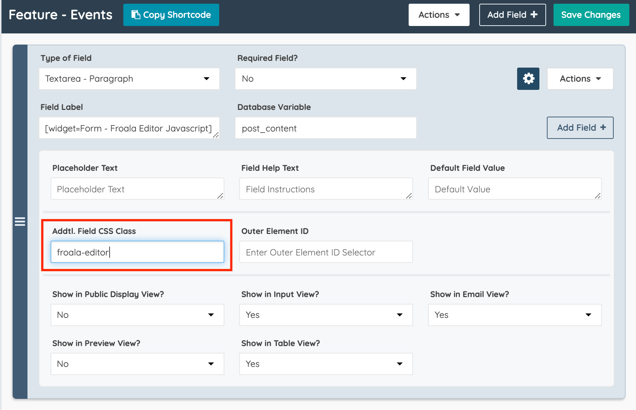Screen dimensions: 636x410
Task: Click the plus icon on sidebar Add Field
Action: click(x=602, y=127)
